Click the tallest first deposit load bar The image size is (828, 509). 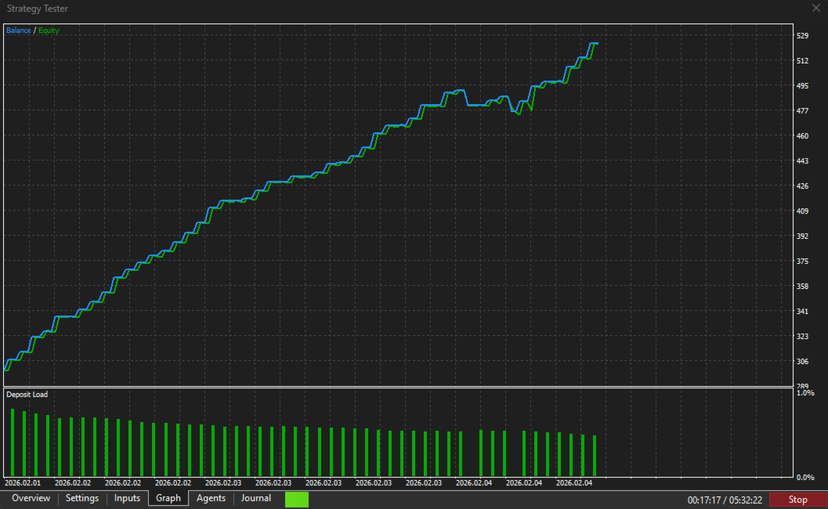click(x=13, y=442)
